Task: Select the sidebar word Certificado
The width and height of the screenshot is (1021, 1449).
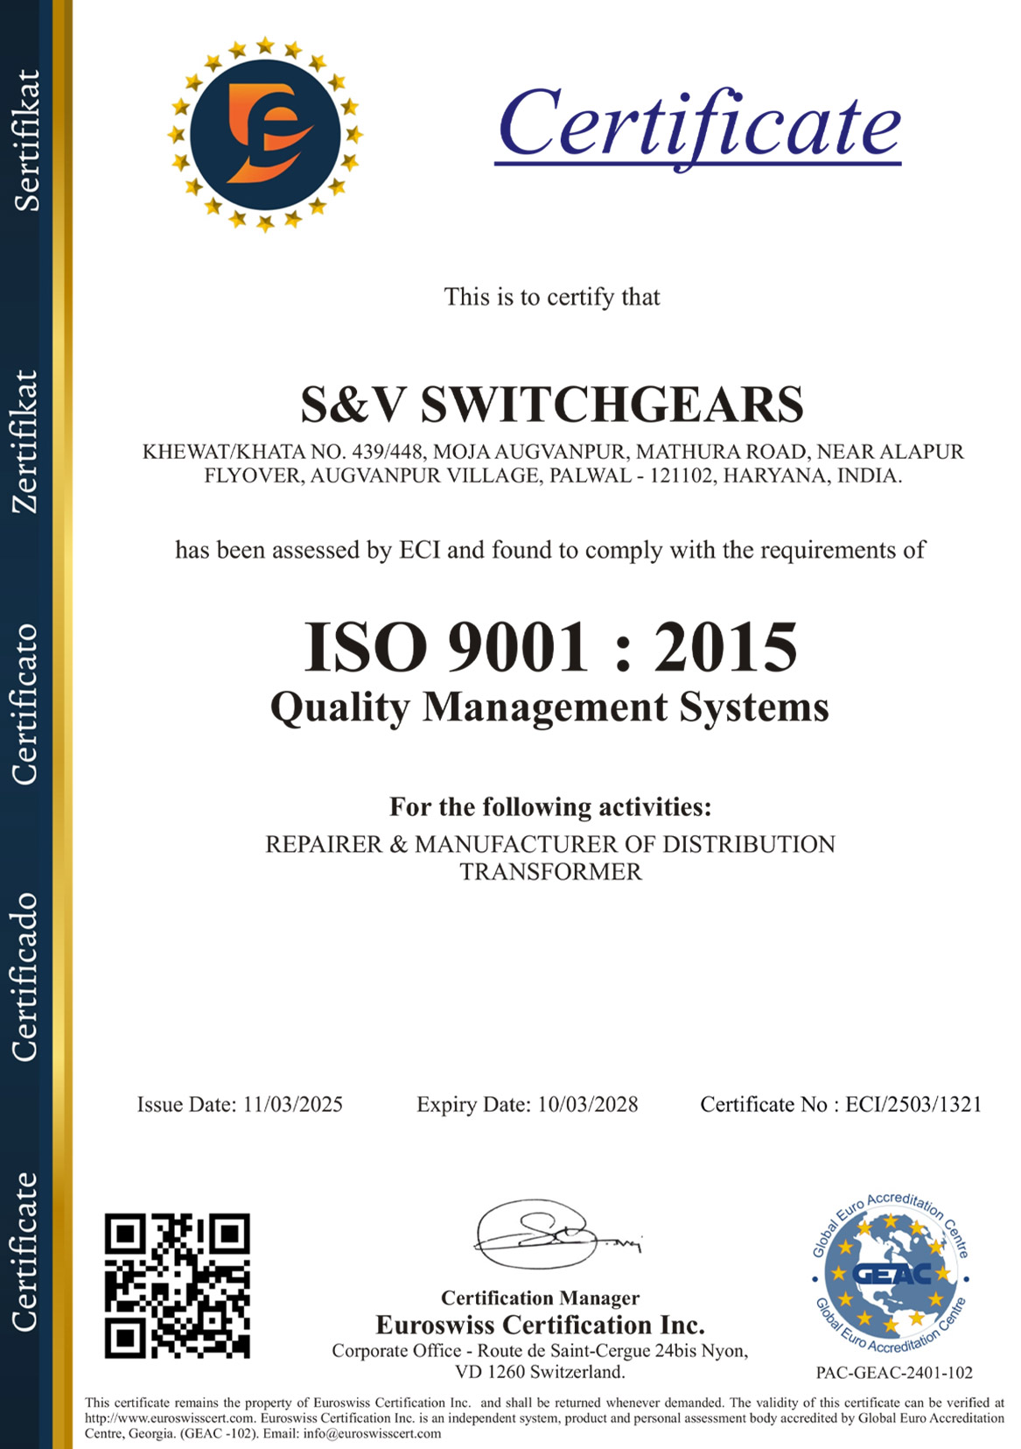Action: [x=26, y=977]
